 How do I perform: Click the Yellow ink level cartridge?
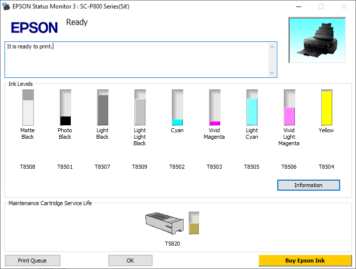tap(327, 107)
